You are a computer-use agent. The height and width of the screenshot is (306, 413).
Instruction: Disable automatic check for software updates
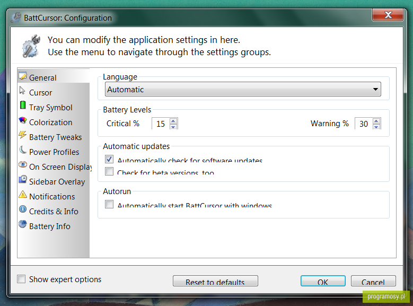point(109,159)
